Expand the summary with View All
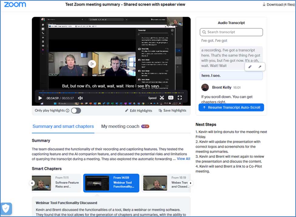Image resolution: width=296 pixels, height=217 pixels. click(183, 159)
